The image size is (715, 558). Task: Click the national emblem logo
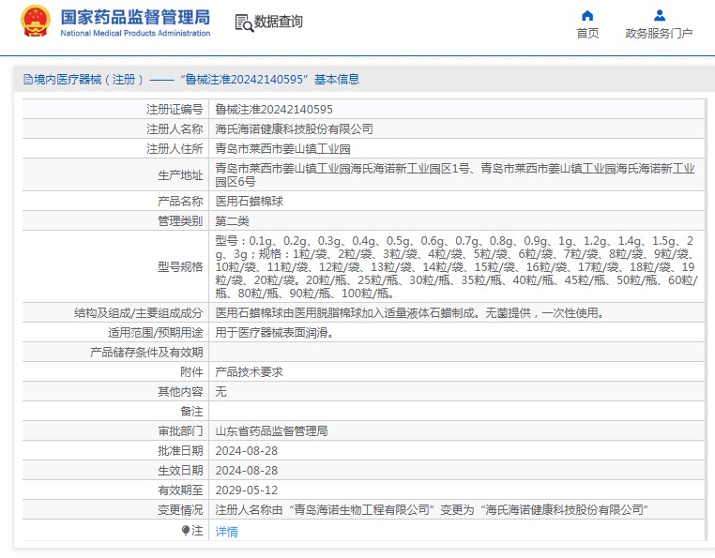pos(35,22)
